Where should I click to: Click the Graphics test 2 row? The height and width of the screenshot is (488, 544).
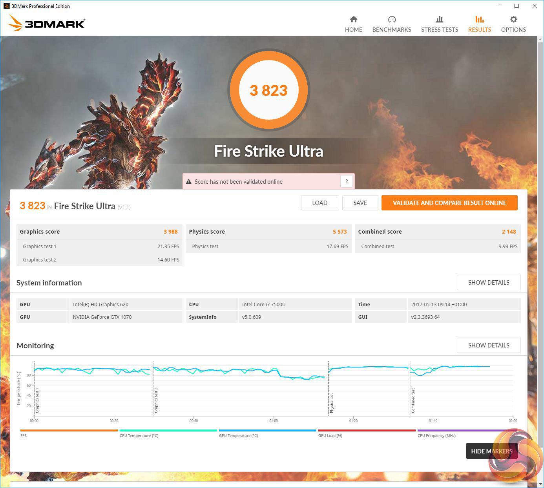100,260
